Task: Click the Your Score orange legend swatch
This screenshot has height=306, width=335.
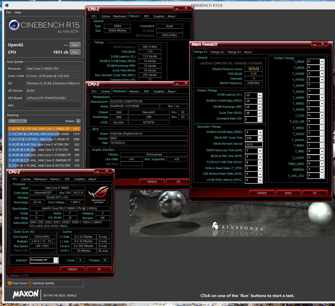Action: coord(10,283)
